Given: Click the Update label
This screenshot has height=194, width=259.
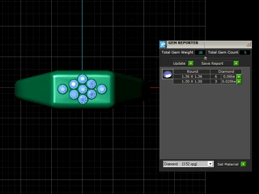Looking at the screenshot, I should coord(179,64).
